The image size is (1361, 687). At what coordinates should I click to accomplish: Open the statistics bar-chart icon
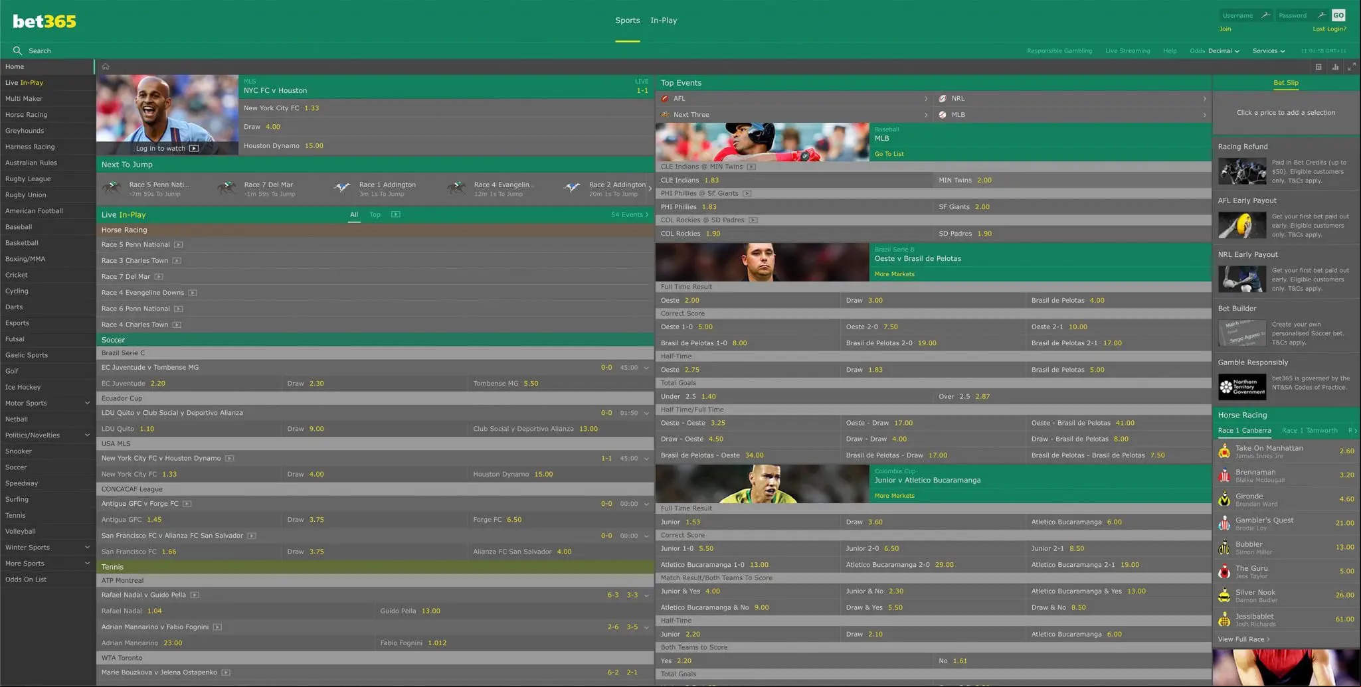pyautogui.click(x=1335, y=67)
